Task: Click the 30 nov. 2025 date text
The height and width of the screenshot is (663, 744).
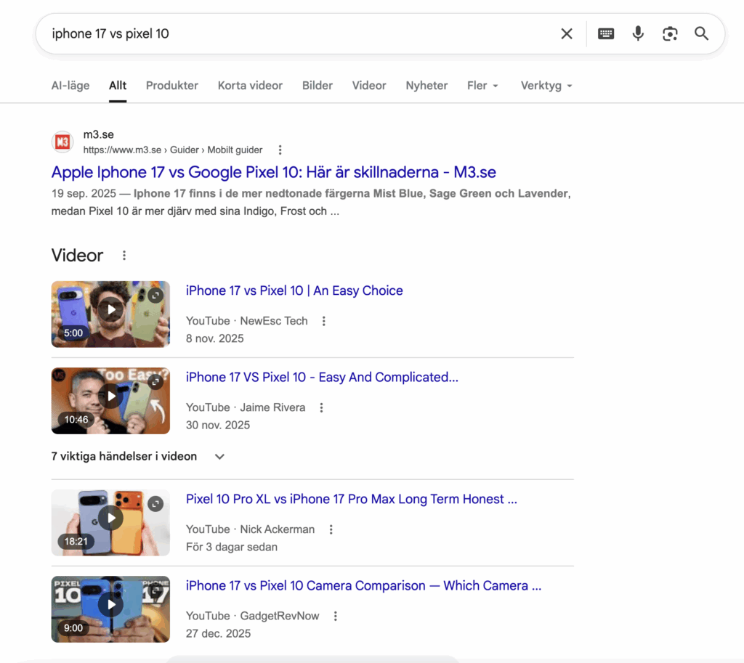Action: 218,426
